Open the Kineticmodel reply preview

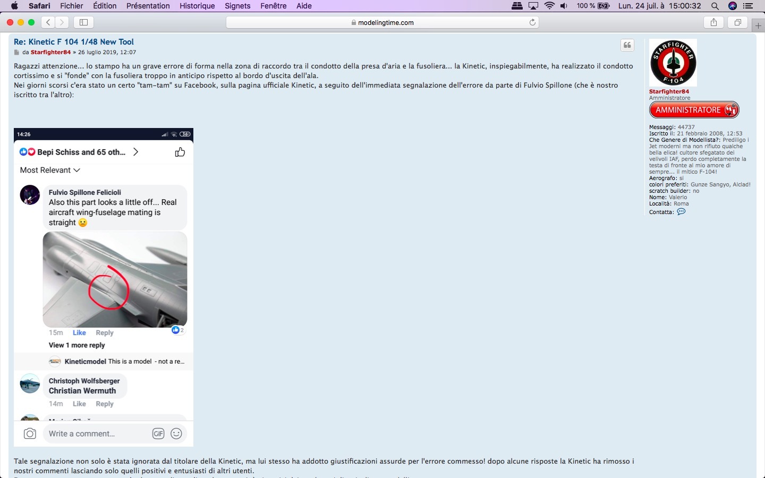(117, 361)
